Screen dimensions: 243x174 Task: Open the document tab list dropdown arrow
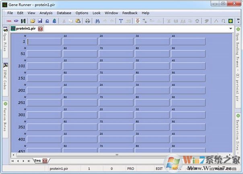231,29
